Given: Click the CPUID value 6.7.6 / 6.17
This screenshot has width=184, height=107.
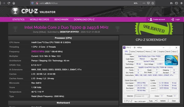Looking at the screenshot, I should point(36,65).
